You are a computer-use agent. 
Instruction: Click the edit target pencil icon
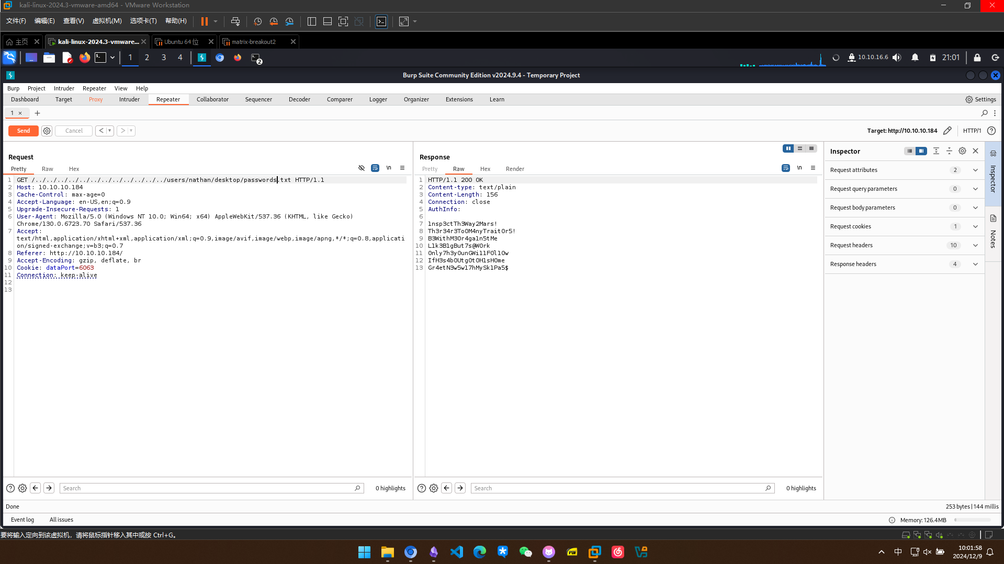(x=947, y=131)
